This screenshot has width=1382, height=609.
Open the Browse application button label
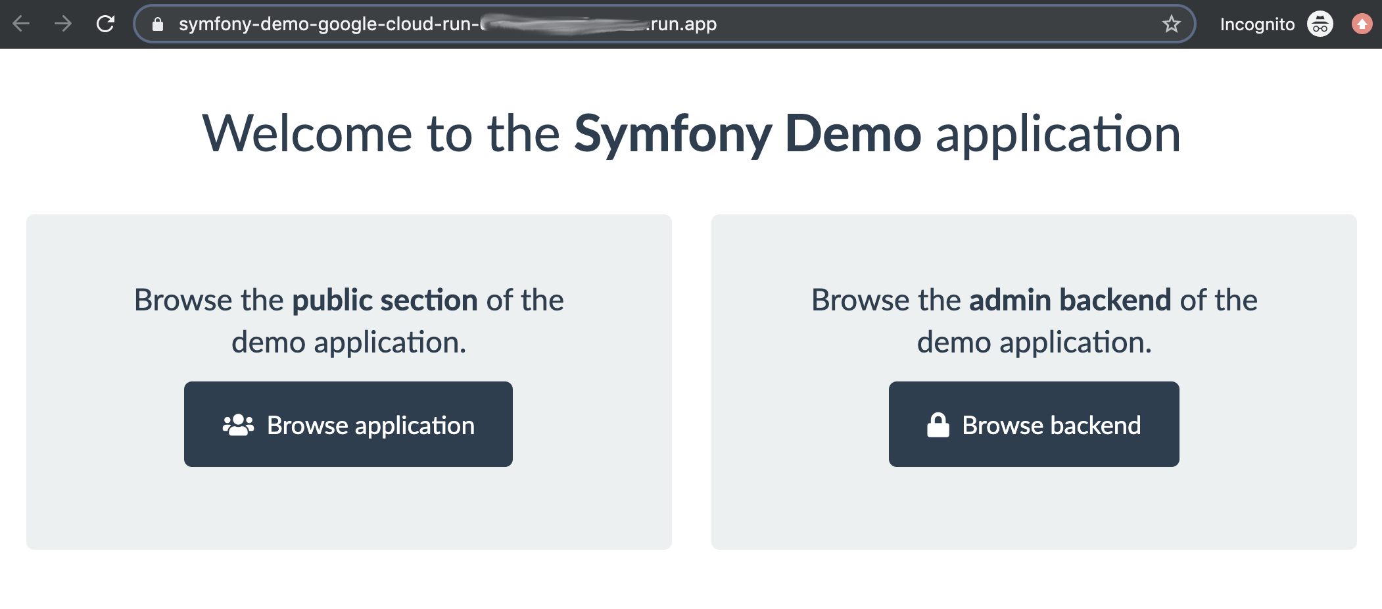pos(370,426)
